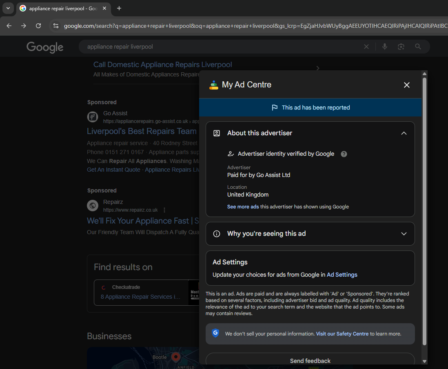The image size is (448, 369).
Task: Open the Ad Settings link
Action: click(342, 275)
